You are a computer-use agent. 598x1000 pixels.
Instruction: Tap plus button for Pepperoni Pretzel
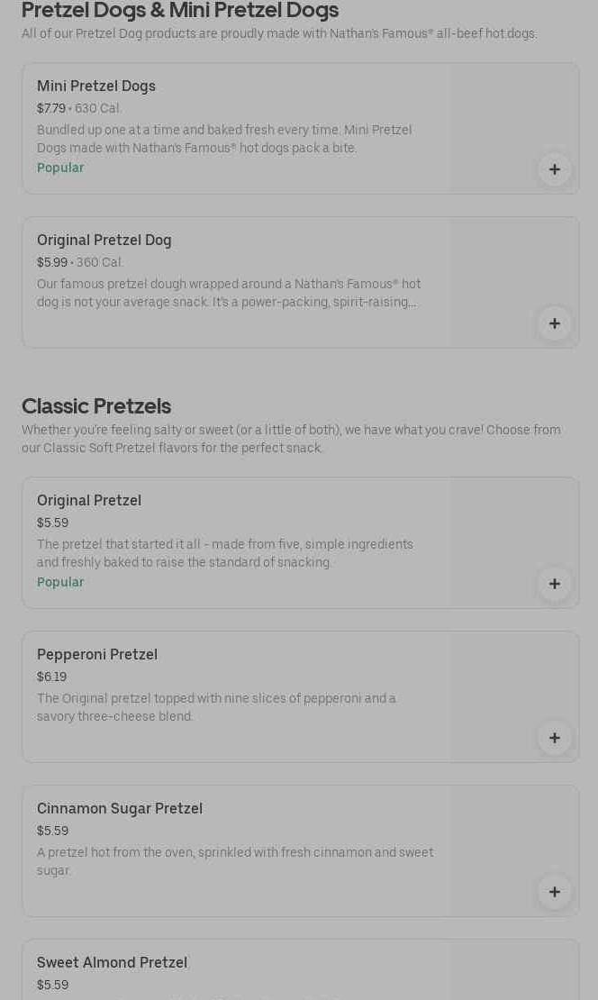coord(554,738)
